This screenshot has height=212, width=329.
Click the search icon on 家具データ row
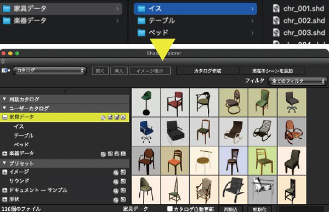pos(103,117)
